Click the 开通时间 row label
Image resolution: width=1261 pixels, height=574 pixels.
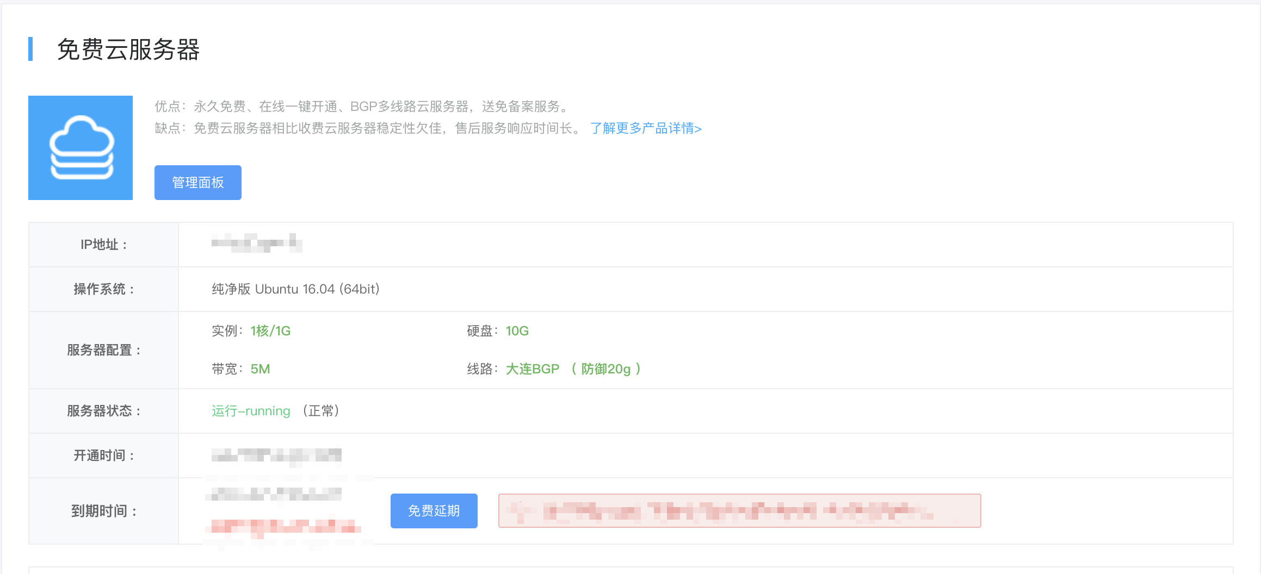(104, 456)
